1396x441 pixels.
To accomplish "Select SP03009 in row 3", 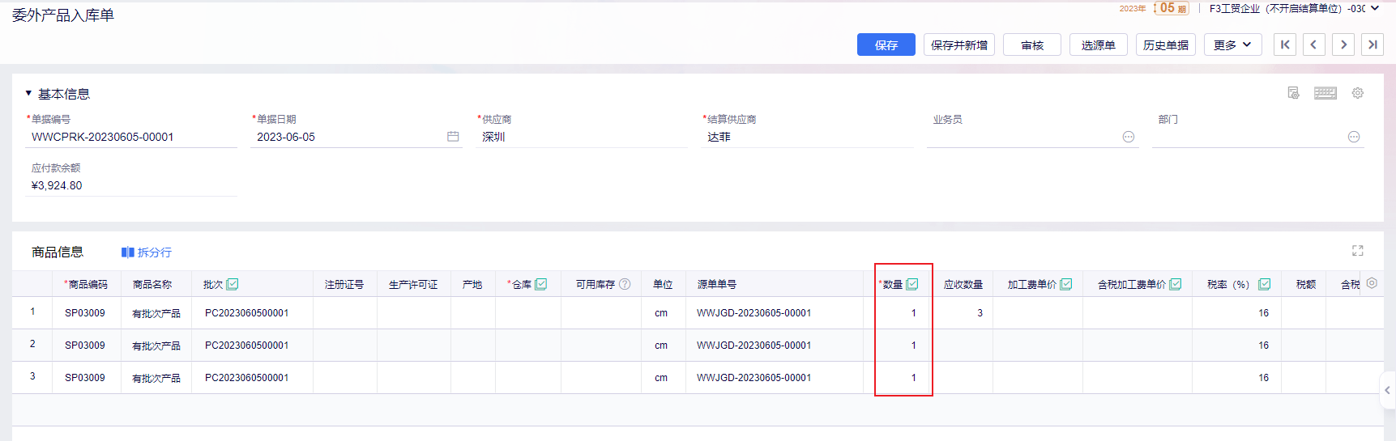I will (85, 378).
